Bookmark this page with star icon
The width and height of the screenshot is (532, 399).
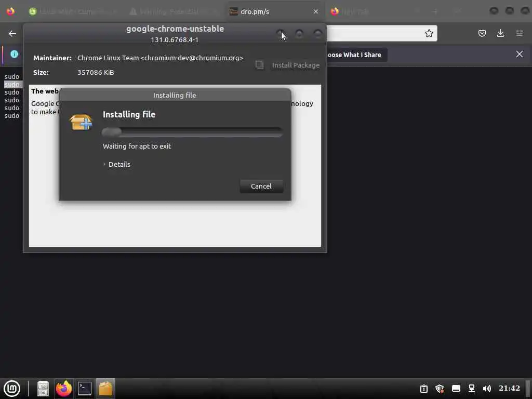[x=429, y=33]
